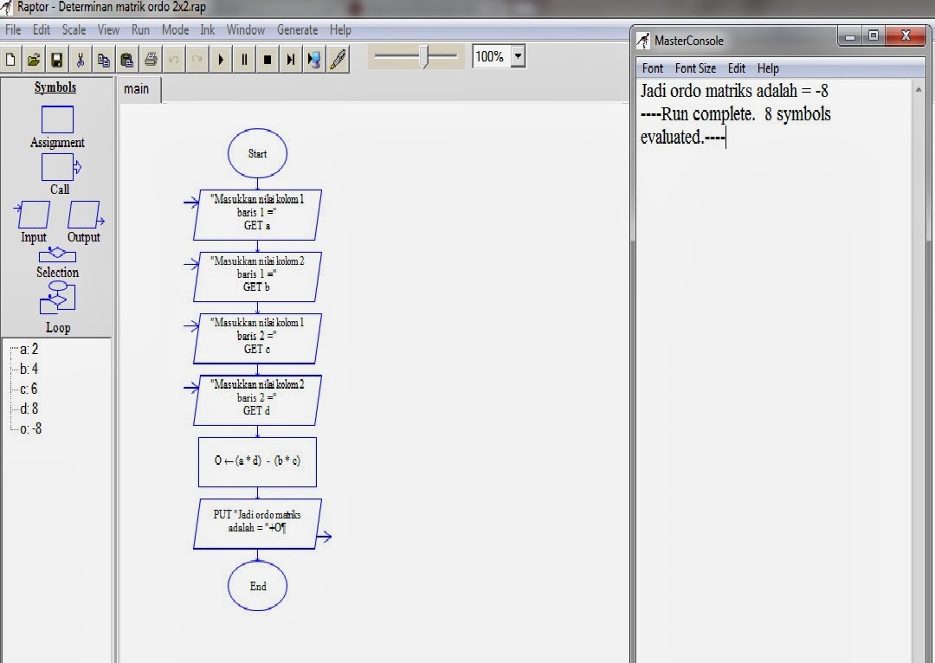Select the Assignment symbol
Screen dimensions: 935x663
tap(56, 119)
